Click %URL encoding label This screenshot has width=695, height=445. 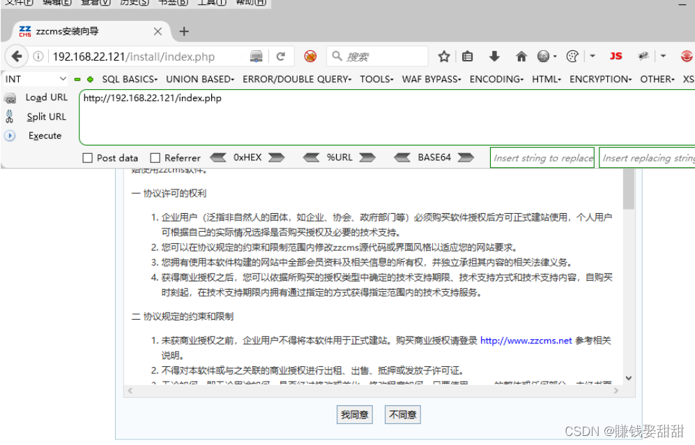pos(339,157)
